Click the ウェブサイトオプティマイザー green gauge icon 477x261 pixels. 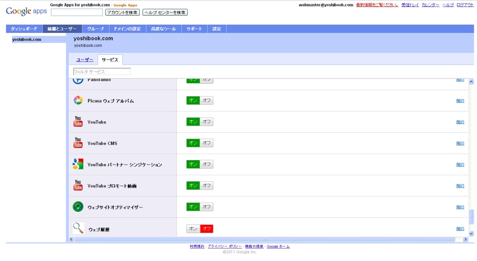[78, 207]
